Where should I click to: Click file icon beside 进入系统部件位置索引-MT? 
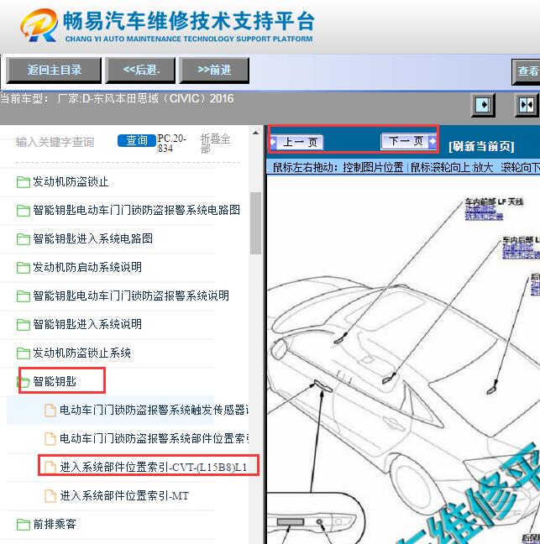[x=50, y=496]
